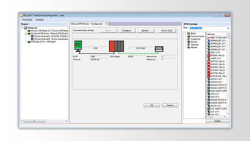Viewport: 250px width, 141px height.
Task: Pick the ABB TTX300 HART device entry
Action: [217, 38]
